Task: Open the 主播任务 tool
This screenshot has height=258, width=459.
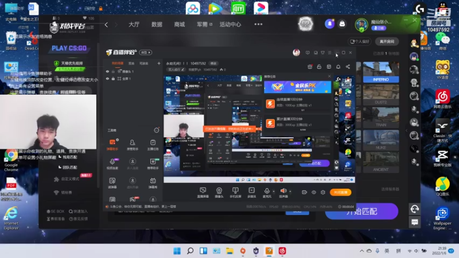Action: pos(153,144)
